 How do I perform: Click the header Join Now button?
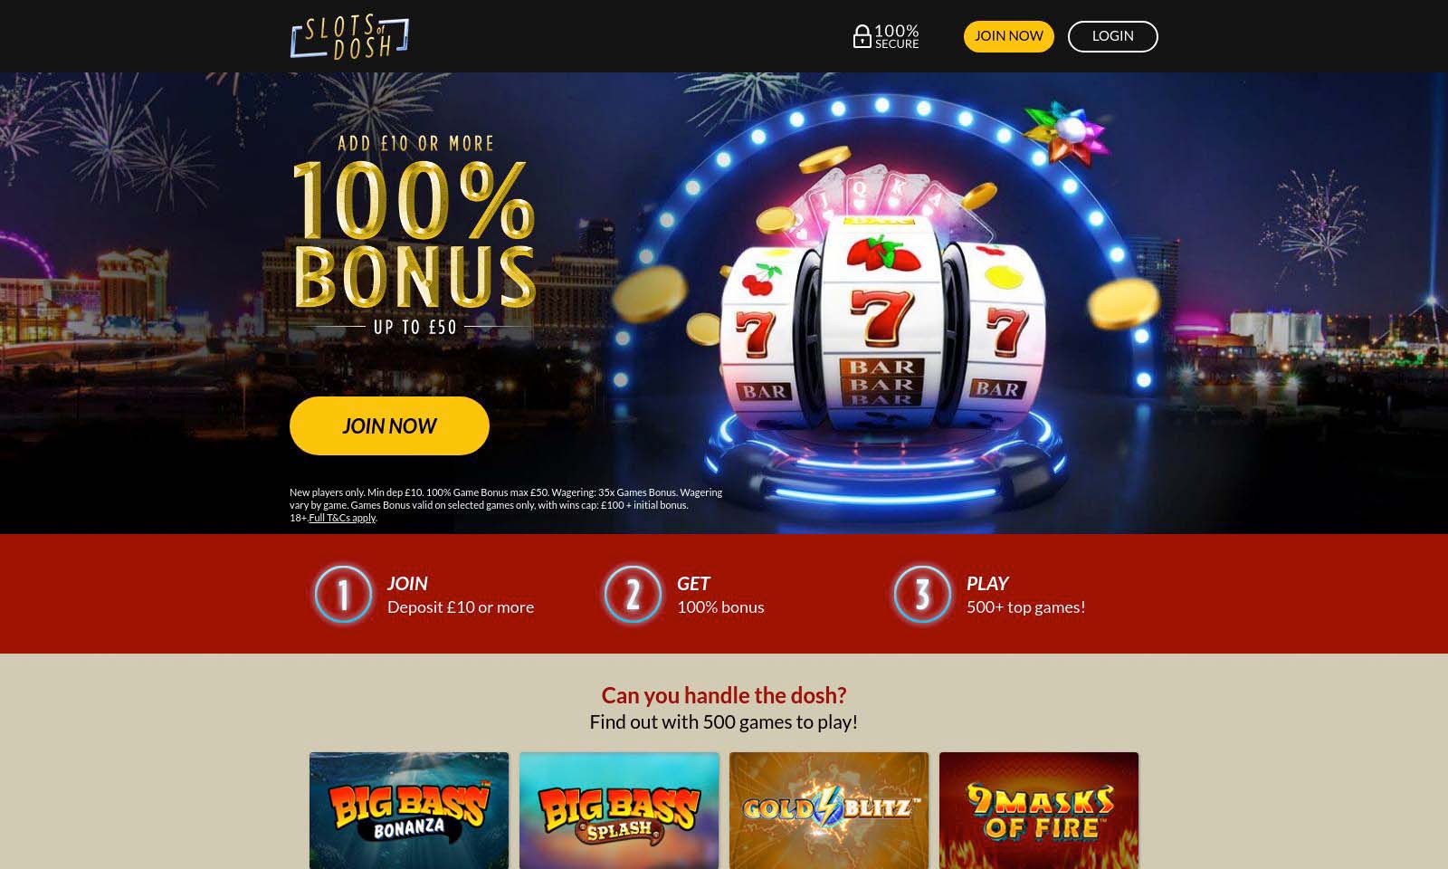(x=1008, y=36)
